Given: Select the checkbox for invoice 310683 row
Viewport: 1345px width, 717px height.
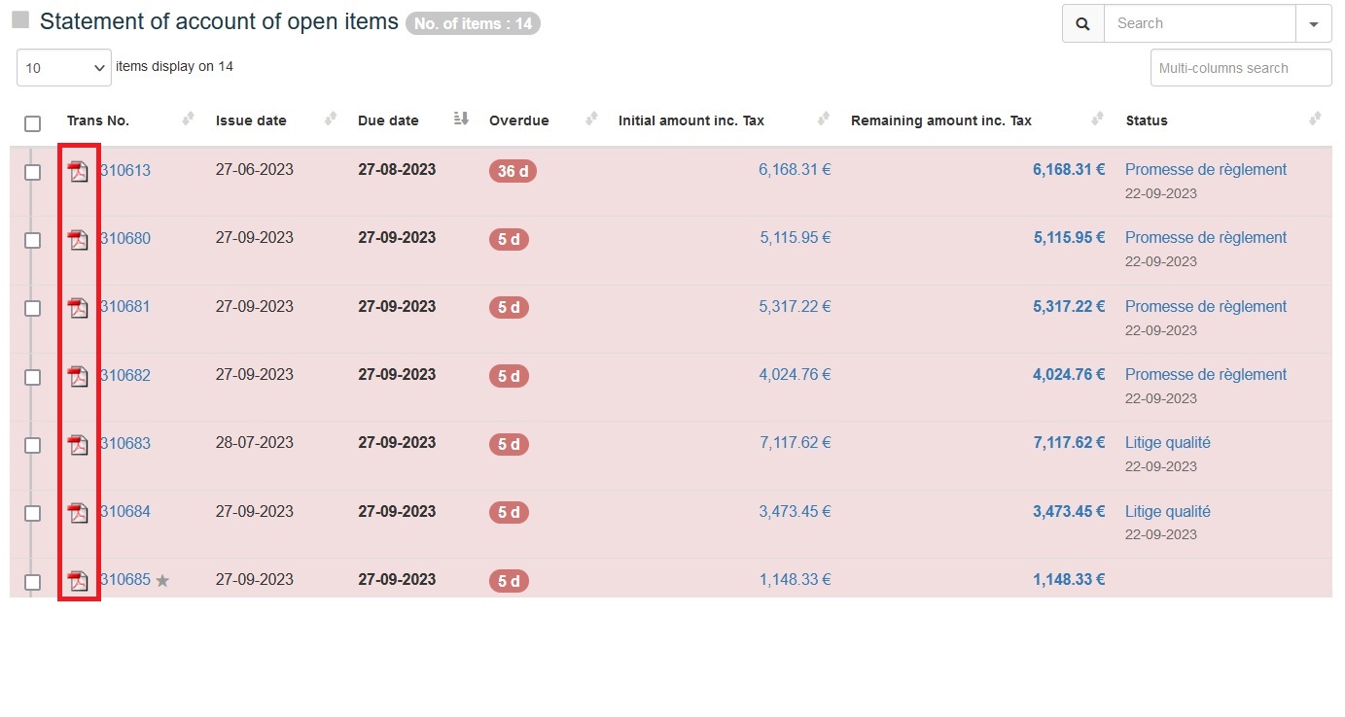Looking at the screenshot, I should [33, 445].
